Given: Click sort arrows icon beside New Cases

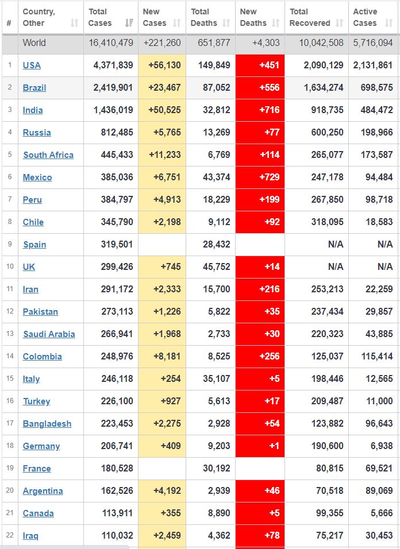Looking at the screenshot, I should coord(177,23).
